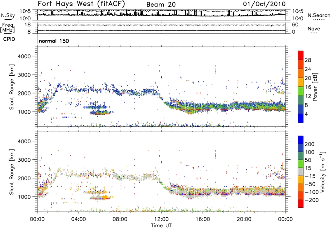
Task: Click the '04:00' time axis label
Action: click(79, 219)
